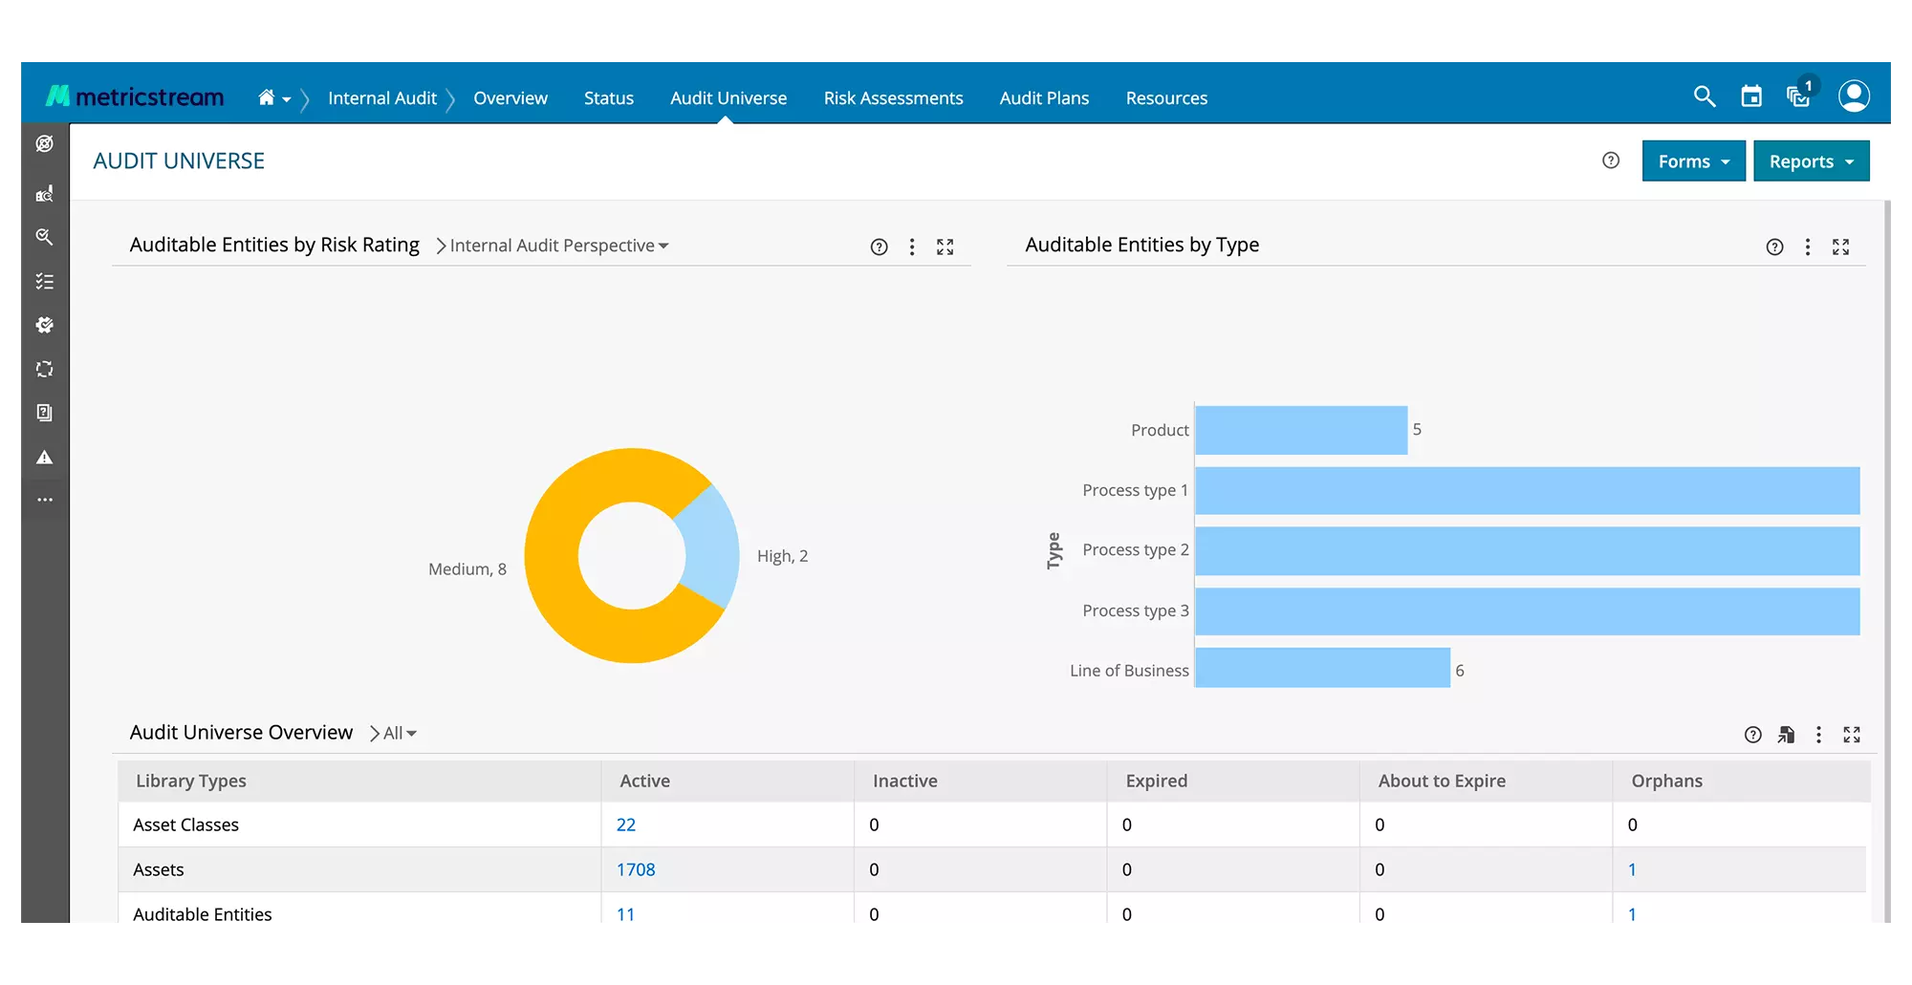Go to the Resources tab
The height and width of the screenshot is (985, 1912).
(x=1166, y=97)
